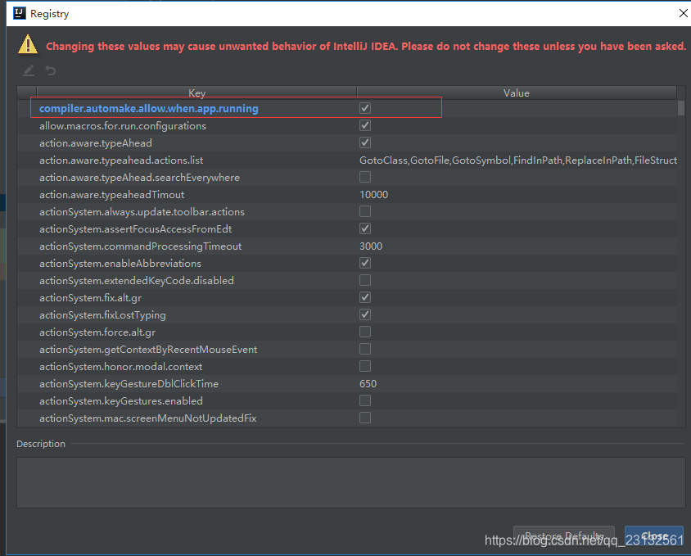Image resolution: width=691 pixels, height=556 pixels.
Task: Click the vertical scrollbar thumb of table
Action: click(681, 107)
